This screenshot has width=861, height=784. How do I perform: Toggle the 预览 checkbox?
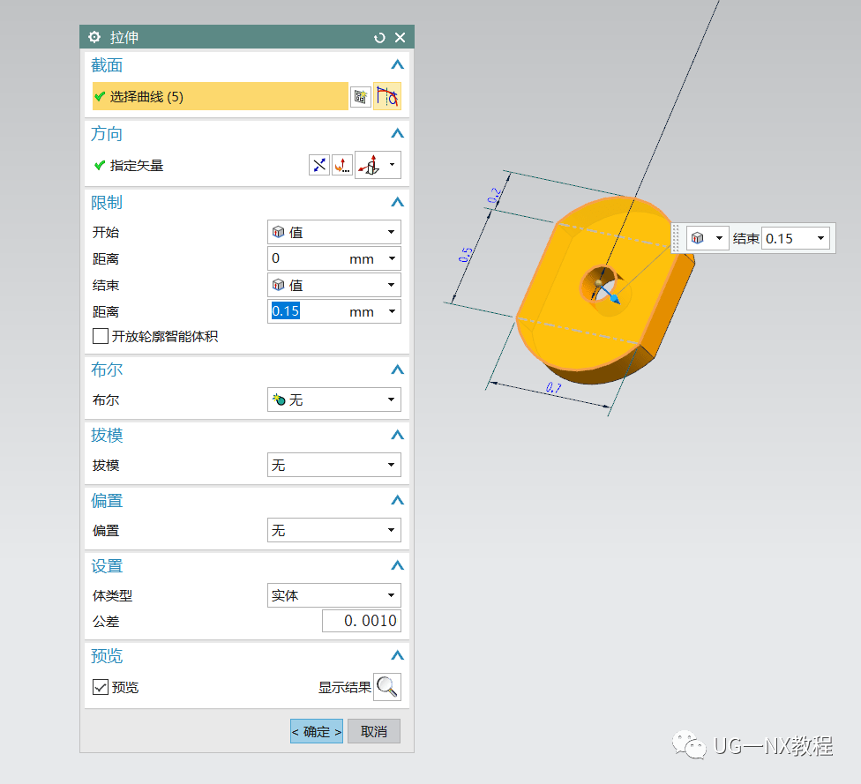click(x=101, y=687)
